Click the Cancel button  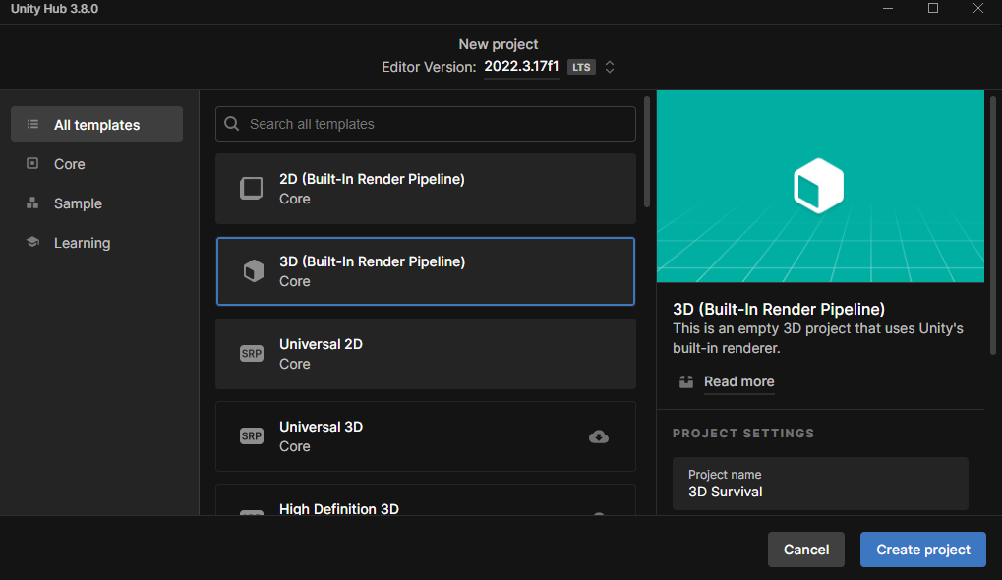806,550
